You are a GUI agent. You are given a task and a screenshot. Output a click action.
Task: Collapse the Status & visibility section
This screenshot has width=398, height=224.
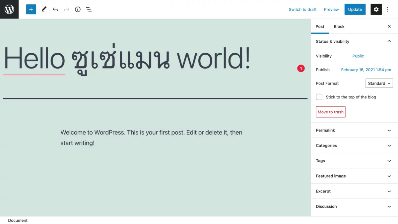[x=389, y=41]
